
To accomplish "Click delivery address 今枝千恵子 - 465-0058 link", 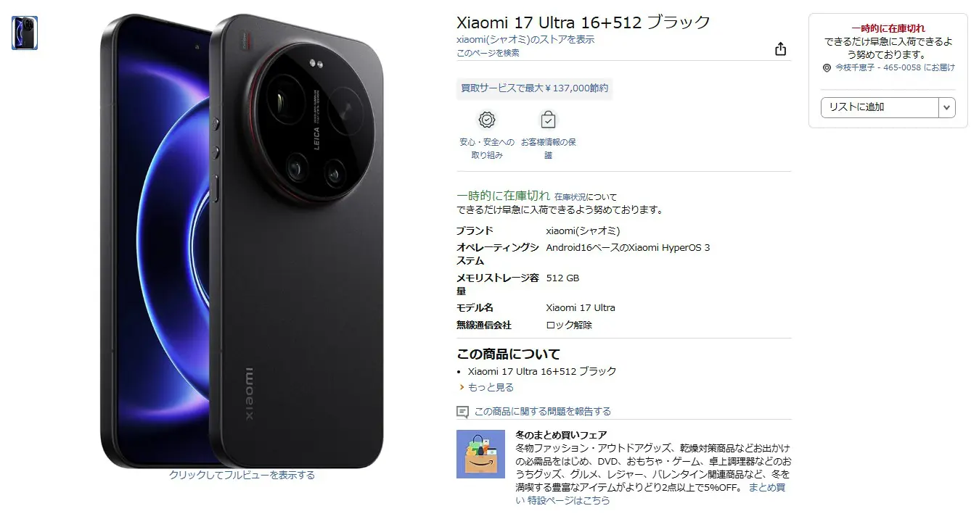I will click(x=895, y=67).
